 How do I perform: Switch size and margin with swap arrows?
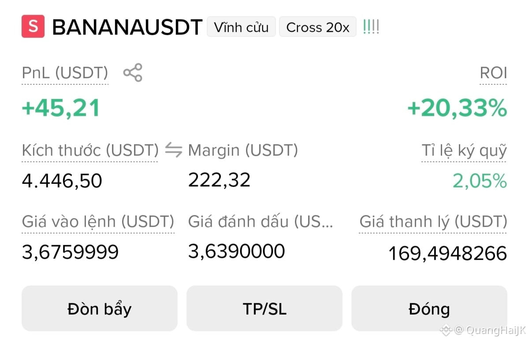pyautogui.click(x=173, y=150)
